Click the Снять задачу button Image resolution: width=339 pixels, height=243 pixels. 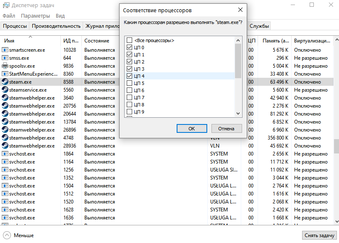tap(319, 235)
